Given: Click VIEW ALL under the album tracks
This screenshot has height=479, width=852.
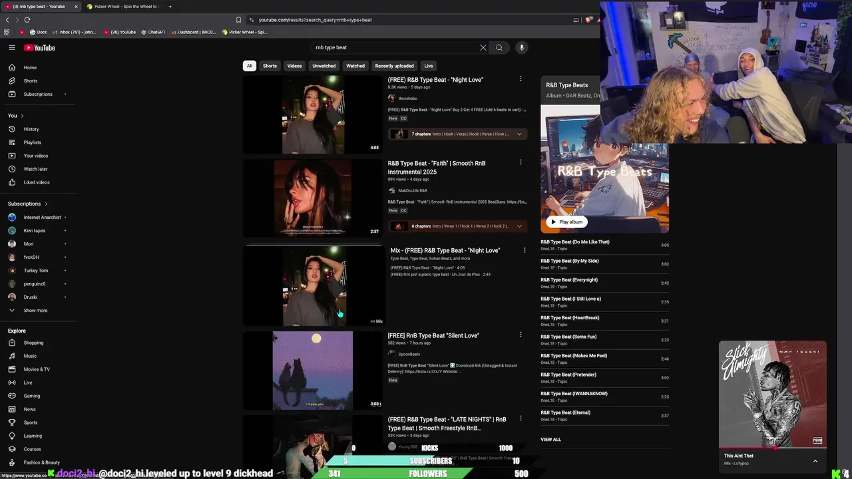Looking at the screenshot, I should coord(550,440).
